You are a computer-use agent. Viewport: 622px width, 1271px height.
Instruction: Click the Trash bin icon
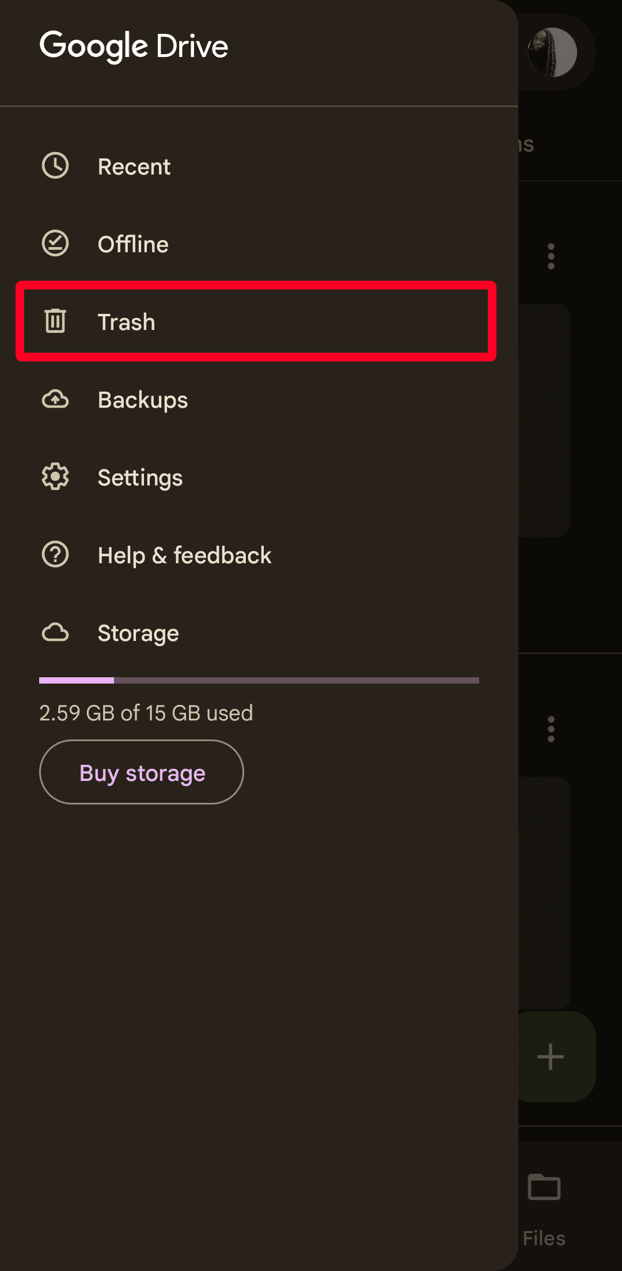coord(55,321)
